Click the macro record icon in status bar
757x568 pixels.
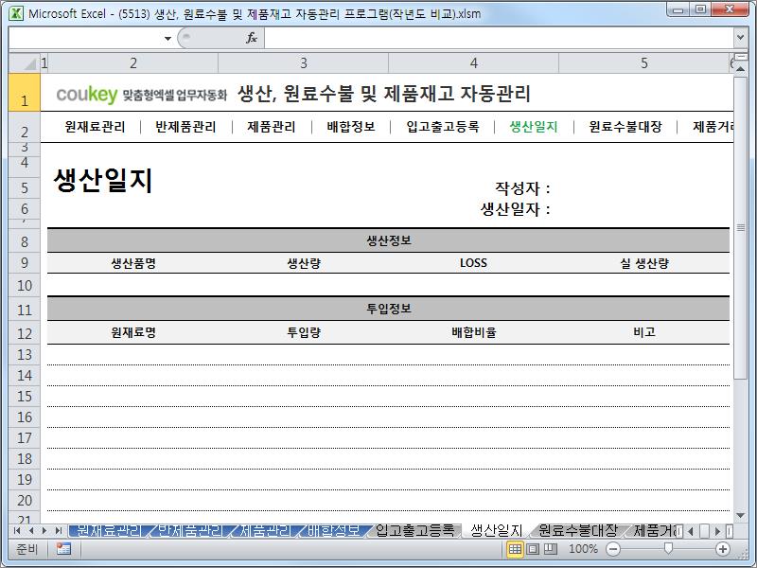pyautogui.click(x=63, y=549)
